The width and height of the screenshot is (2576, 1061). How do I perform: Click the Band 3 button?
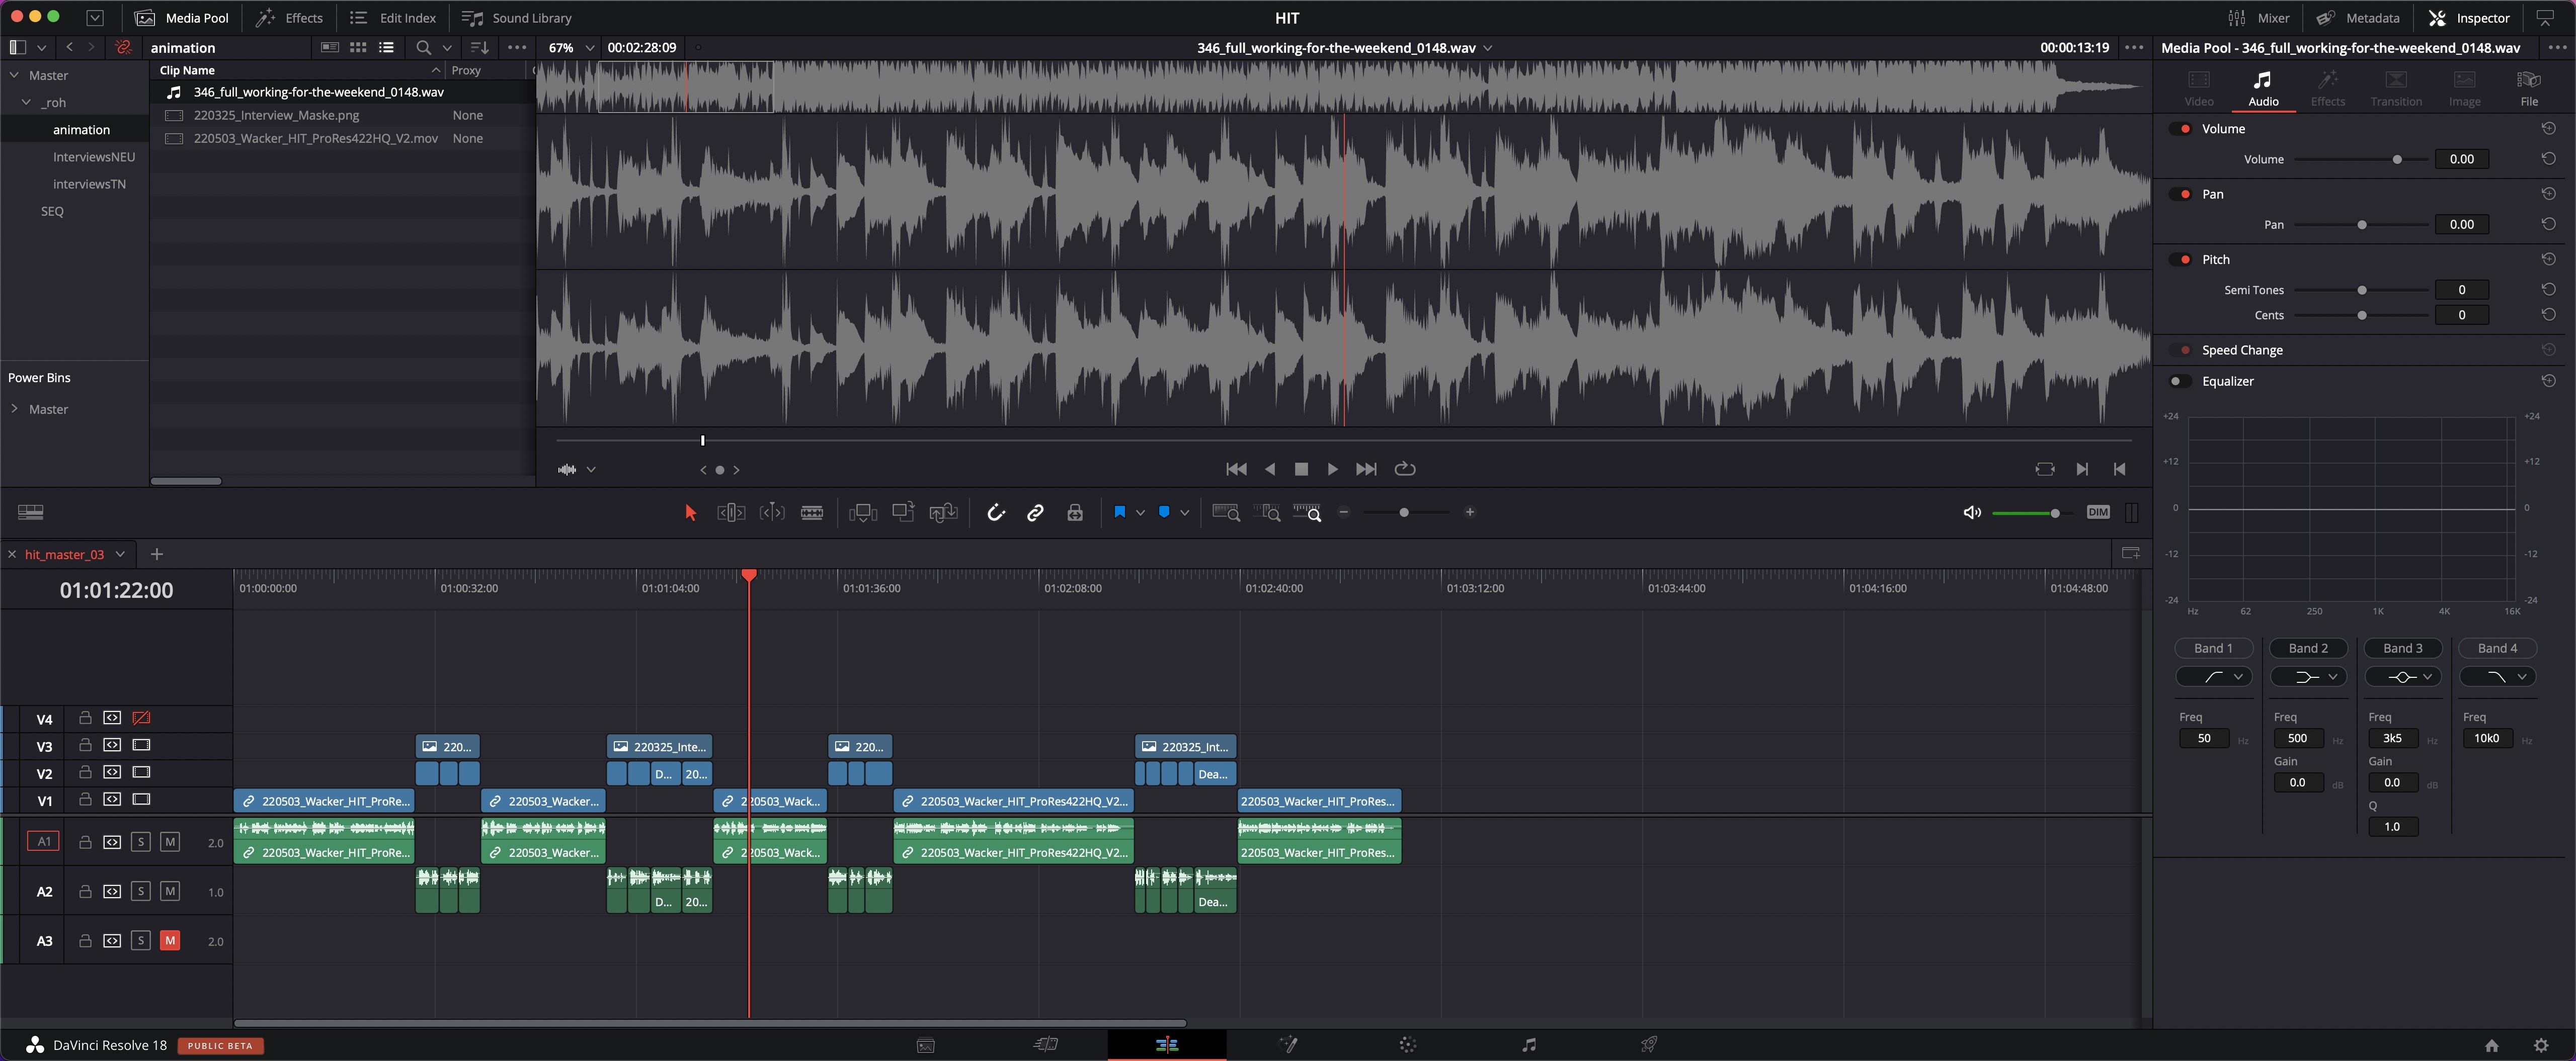tap(2403, 648)
